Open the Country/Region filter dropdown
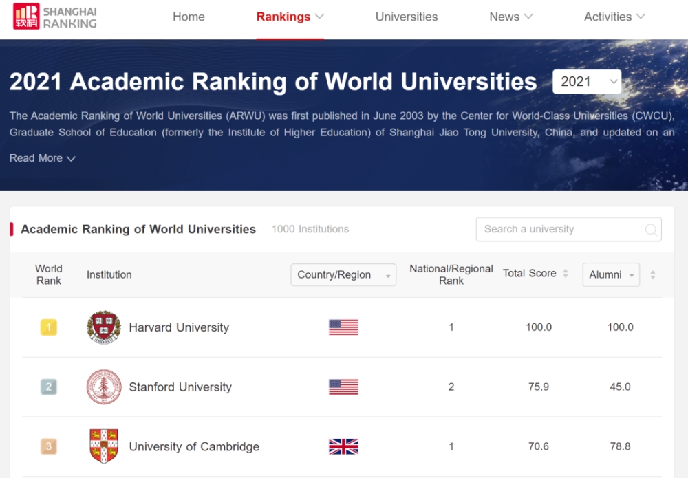Image resolution: width=688 pixels, height=478 pixels. click(343, 275)
